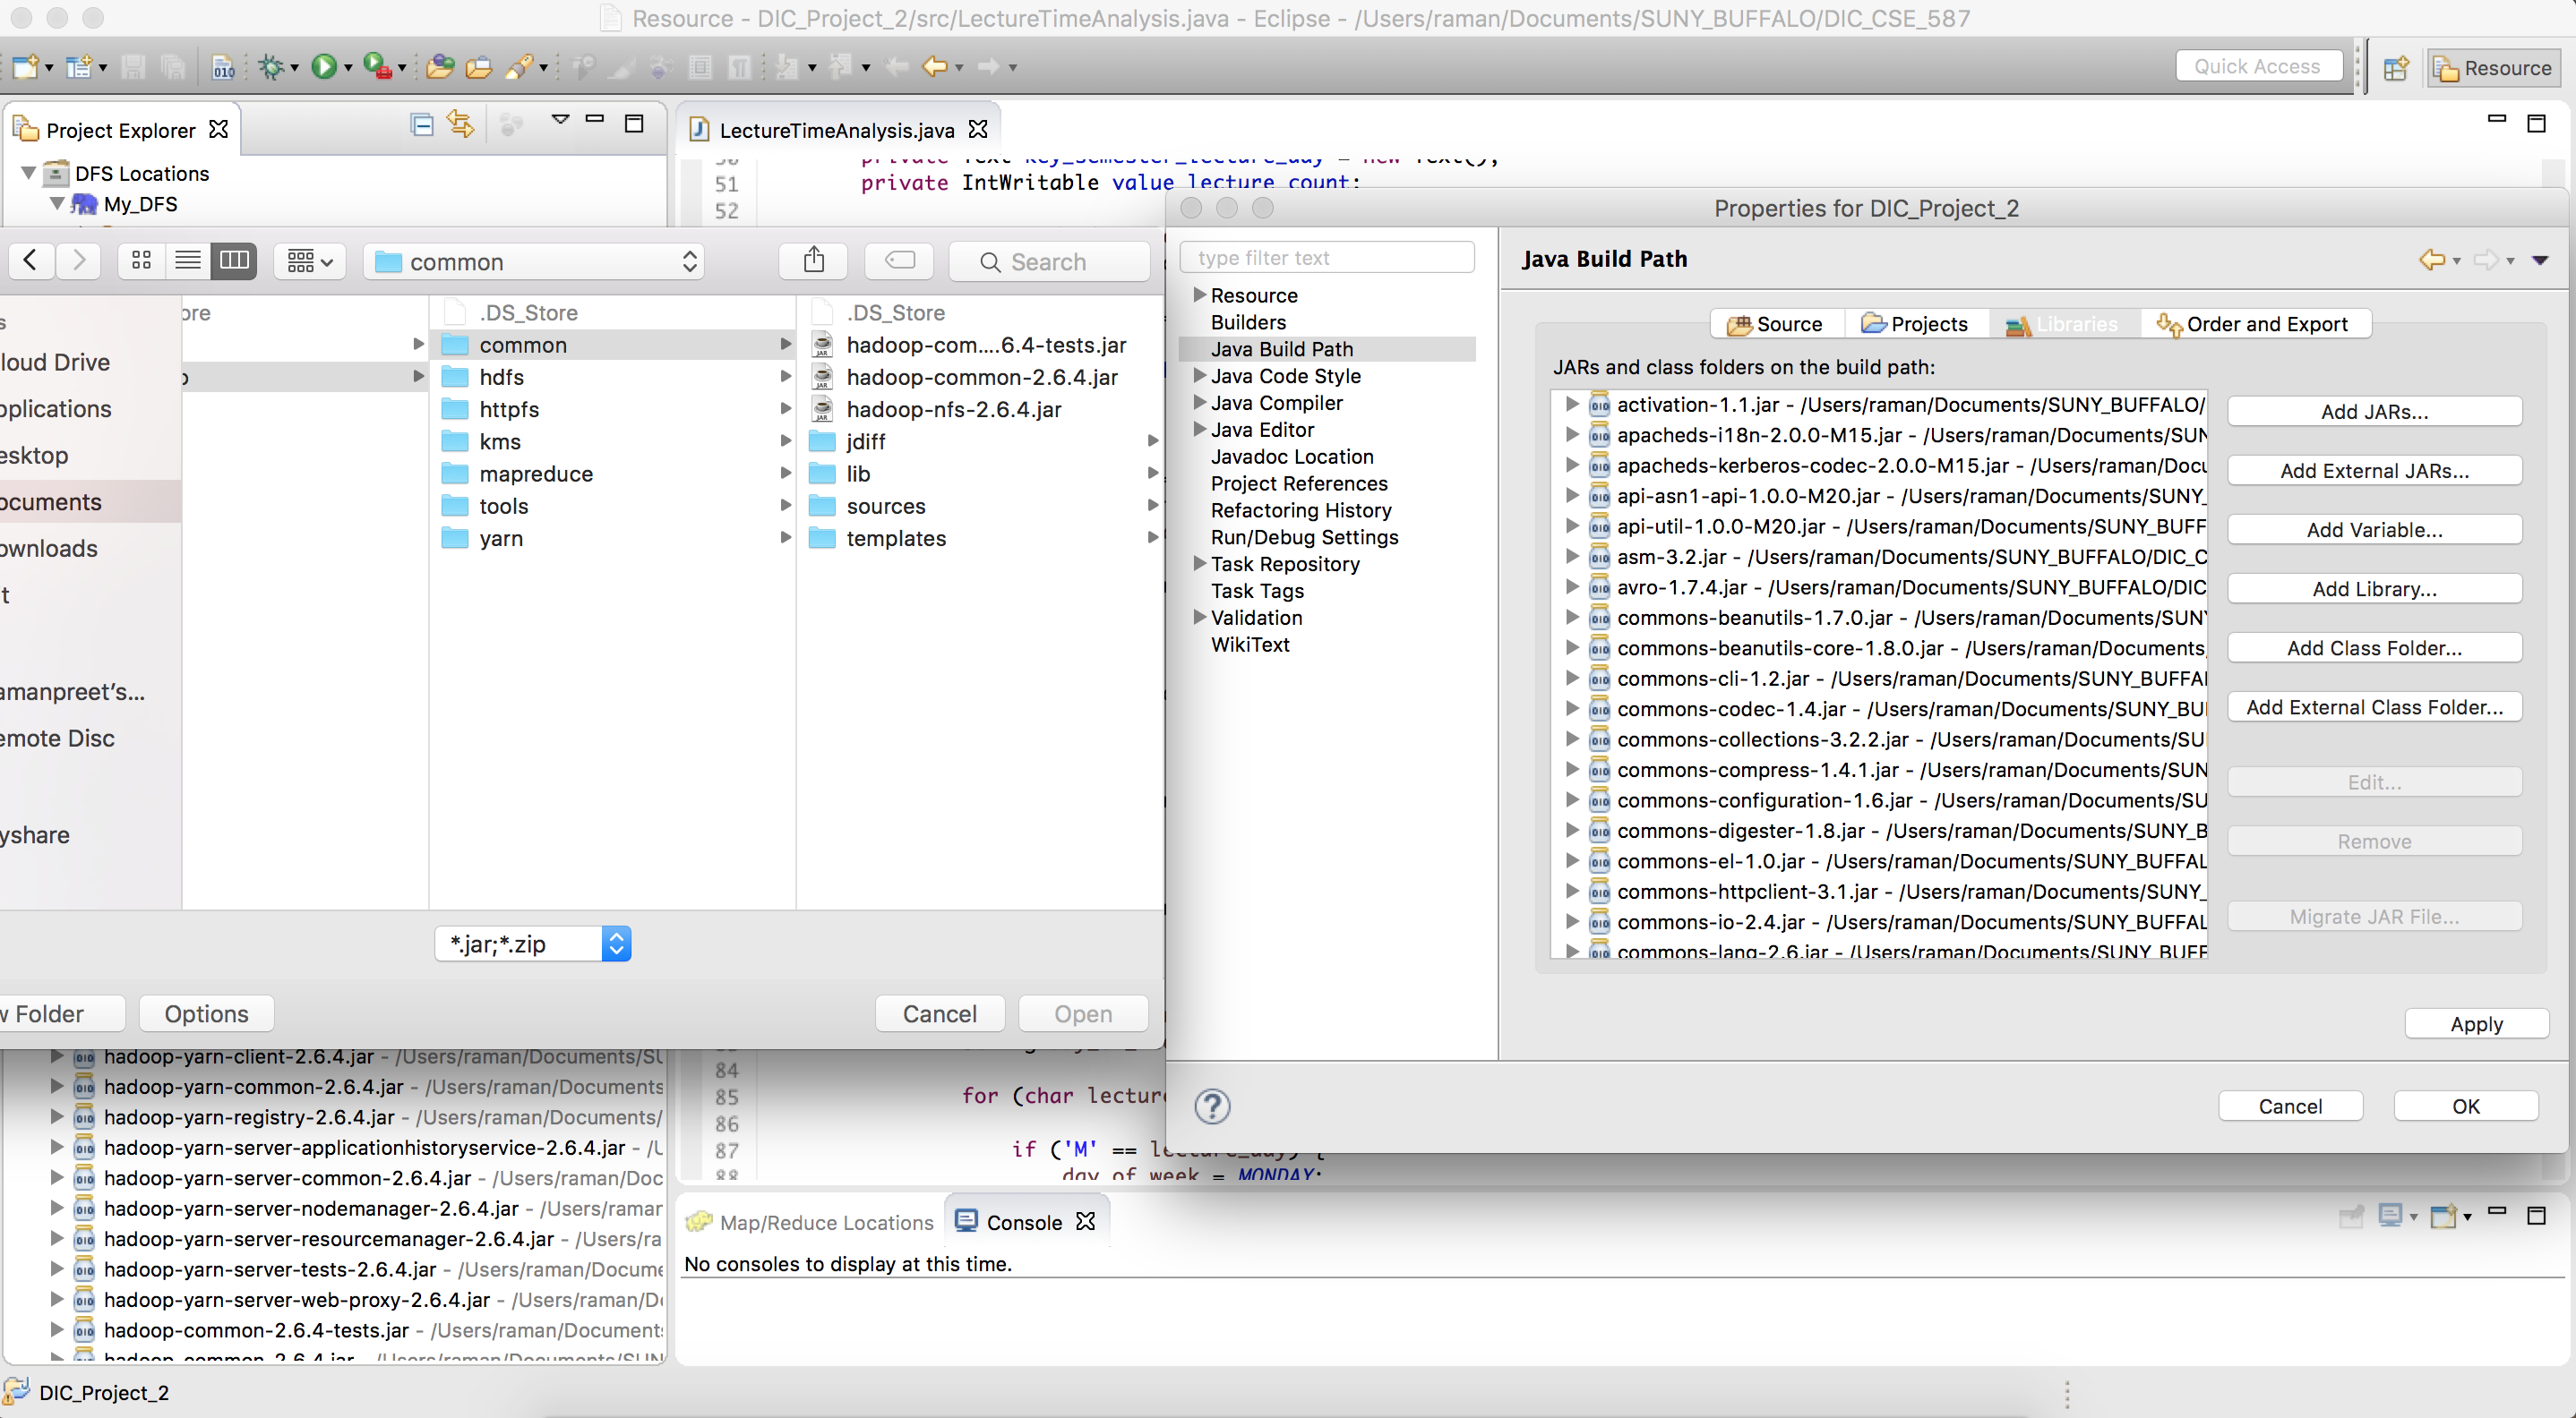2576x1418 pixels.
Task: Switch file dialog to list view
Action: [188, 261]
